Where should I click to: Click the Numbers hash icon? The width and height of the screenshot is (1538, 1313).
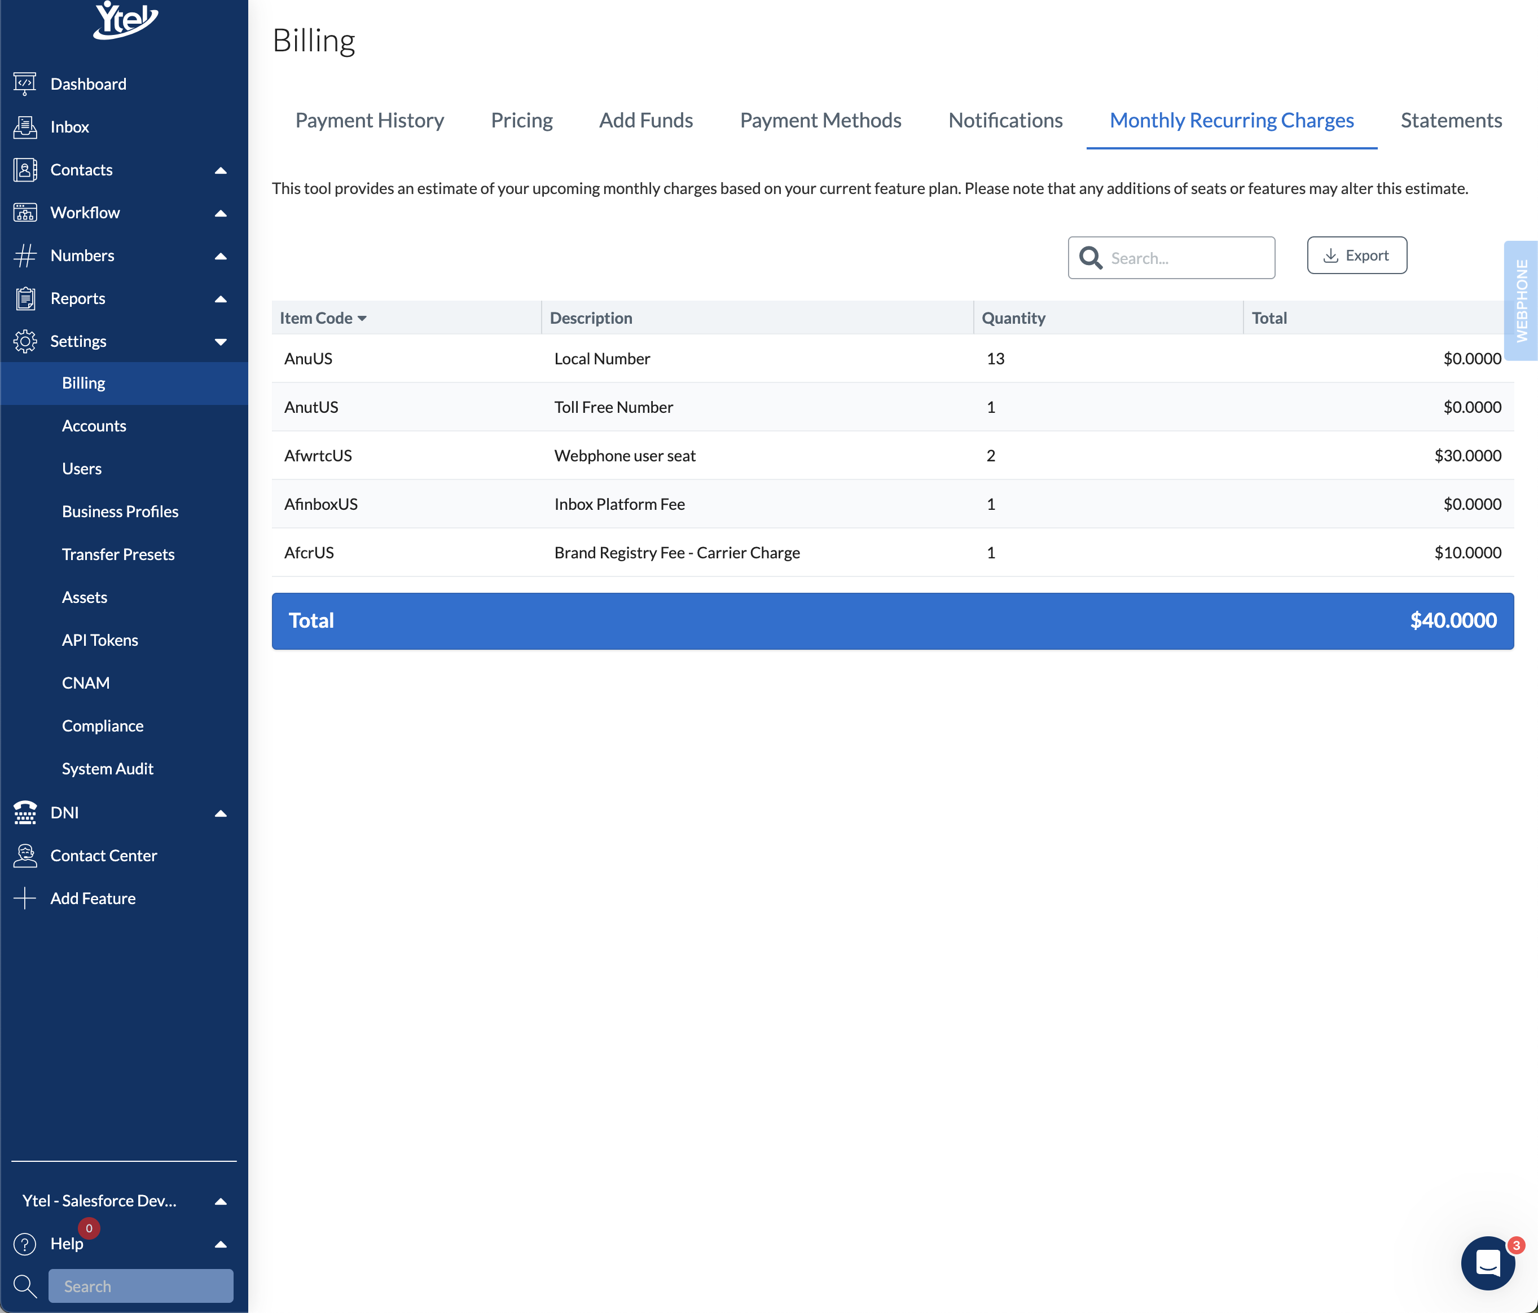pyautogui.click(x=24, y=255)
